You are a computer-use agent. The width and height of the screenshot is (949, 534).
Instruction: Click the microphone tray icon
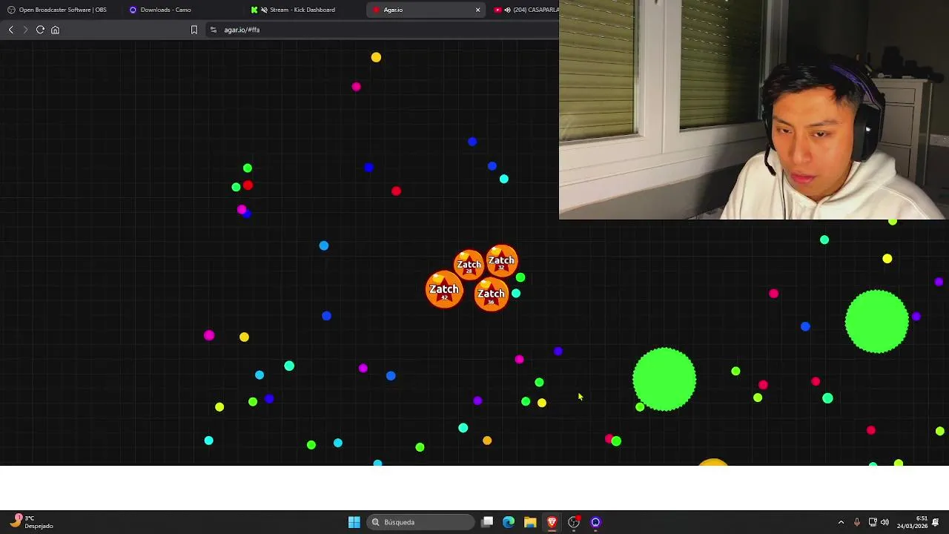click(857, 522)
